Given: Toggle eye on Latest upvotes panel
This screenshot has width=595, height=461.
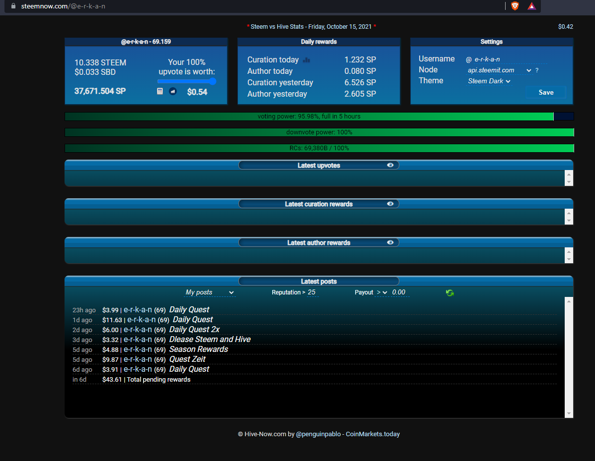Looking at the screenshot, I should coord(390,165).
